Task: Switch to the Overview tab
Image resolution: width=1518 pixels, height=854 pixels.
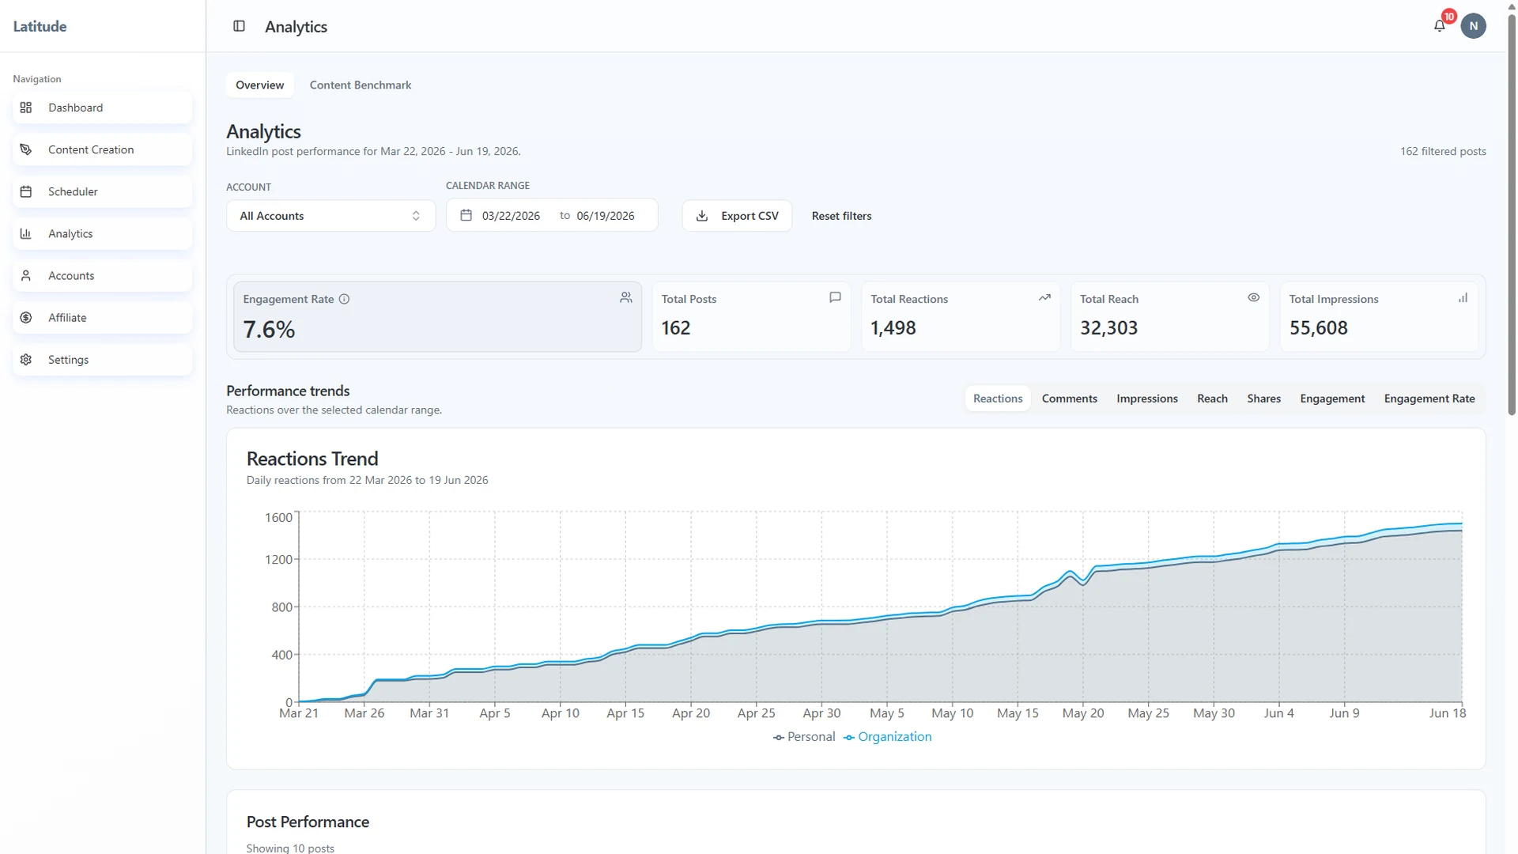Action: pyautogui.click(x=259, y=85)
